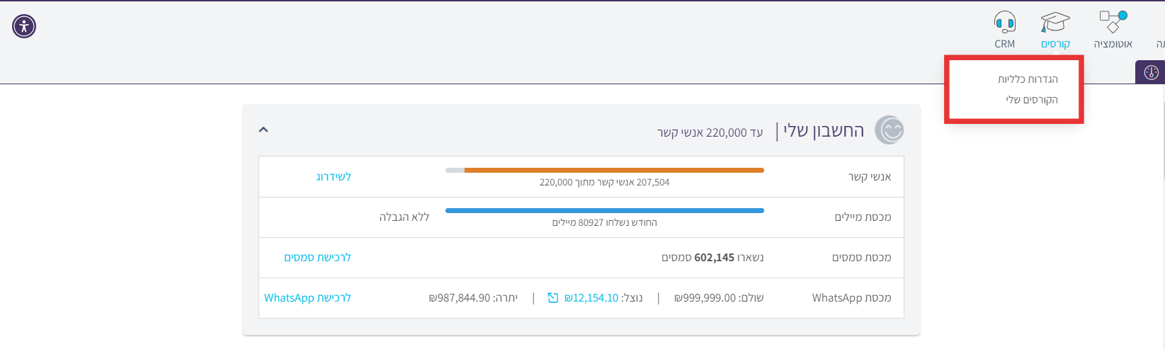Open the אוטומציה tab label
This screenshot has height=349, width=1165.
(1113, 44)
